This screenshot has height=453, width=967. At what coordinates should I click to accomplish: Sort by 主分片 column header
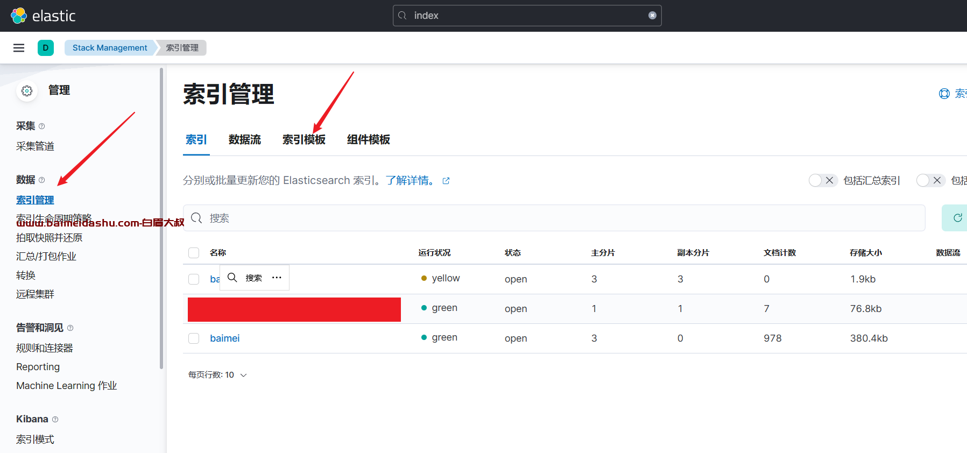tap(603, 253)
